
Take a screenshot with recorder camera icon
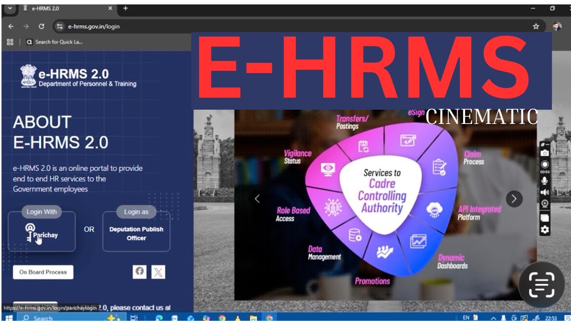[545, 153]
